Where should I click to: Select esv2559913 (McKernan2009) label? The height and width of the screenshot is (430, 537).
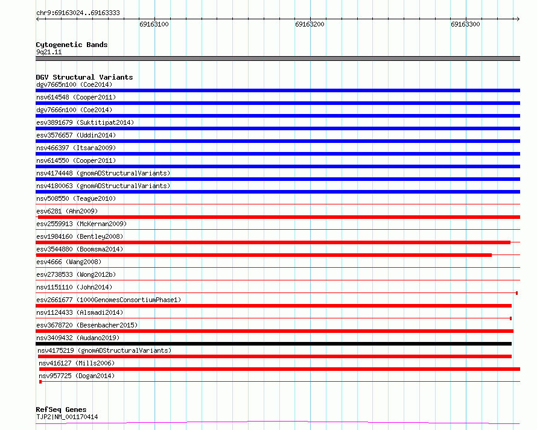point(81,224)
